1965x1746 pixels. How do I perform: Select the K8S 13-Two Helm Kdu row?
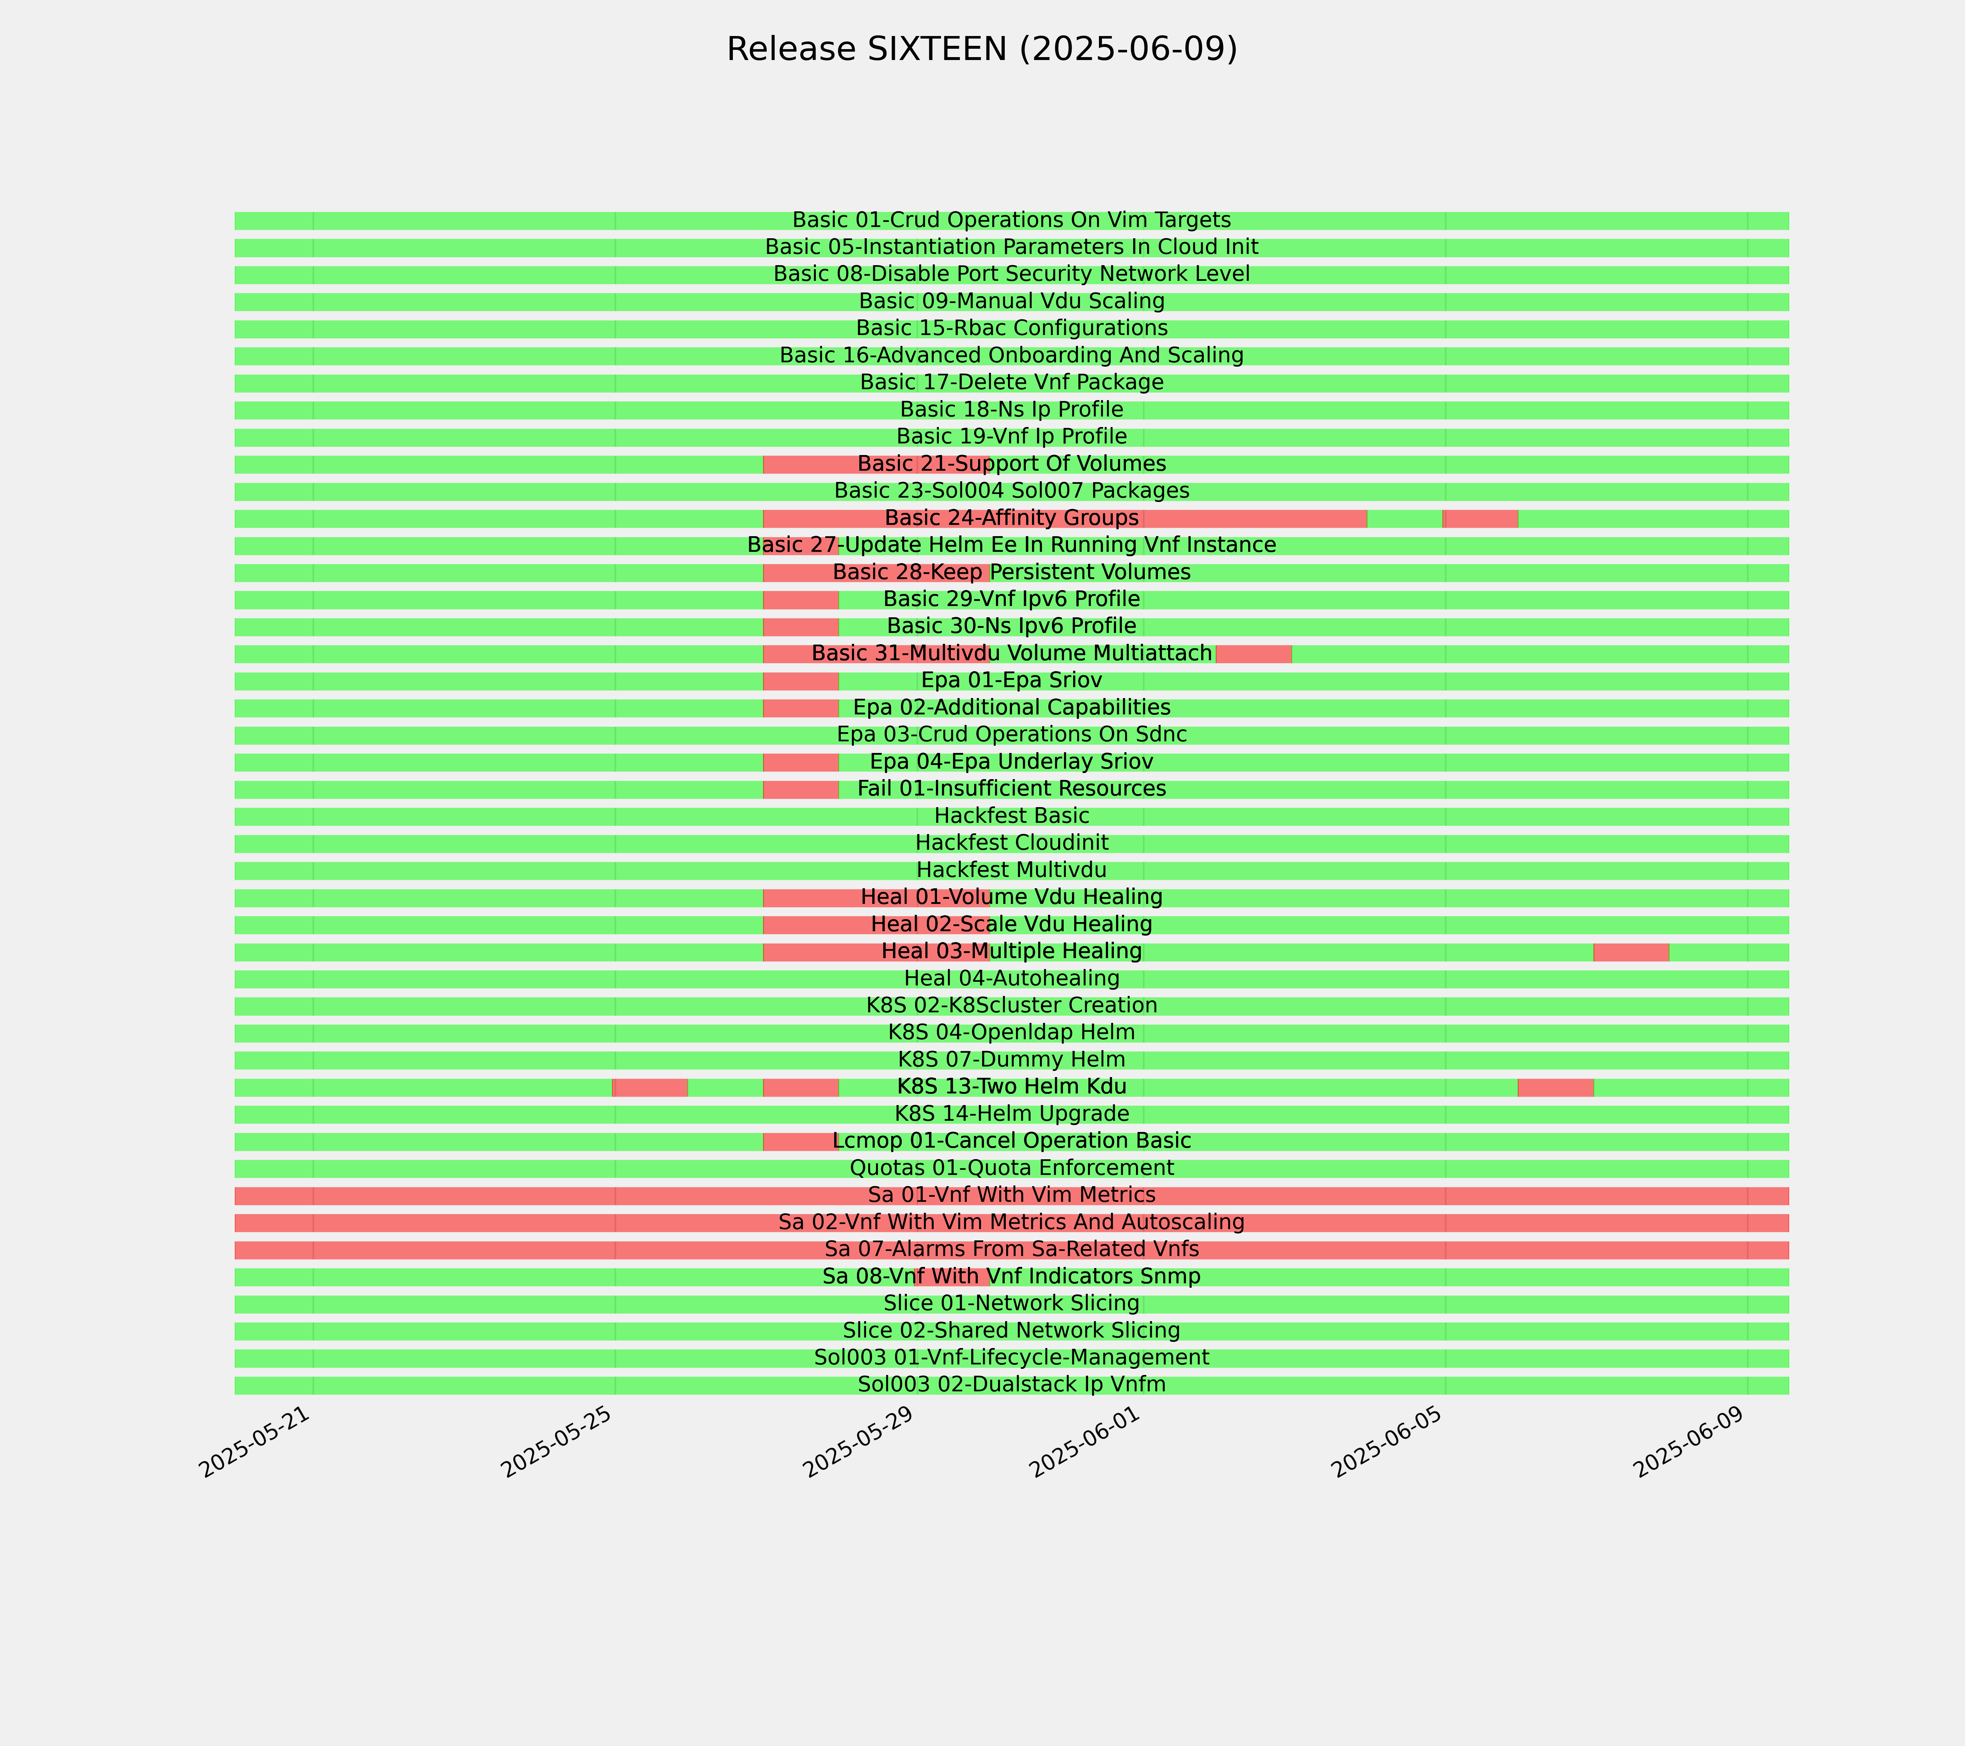click(1011, 1088)
